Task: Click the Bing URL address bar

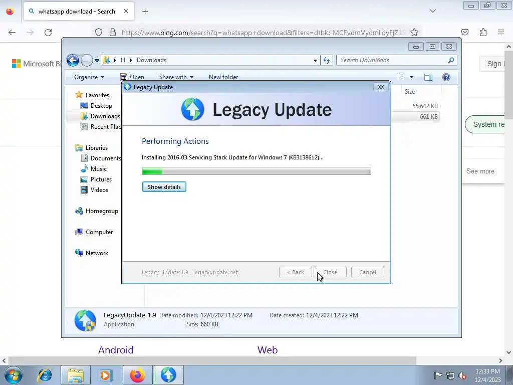Action: pyautogui.click(x=263, y=33)
